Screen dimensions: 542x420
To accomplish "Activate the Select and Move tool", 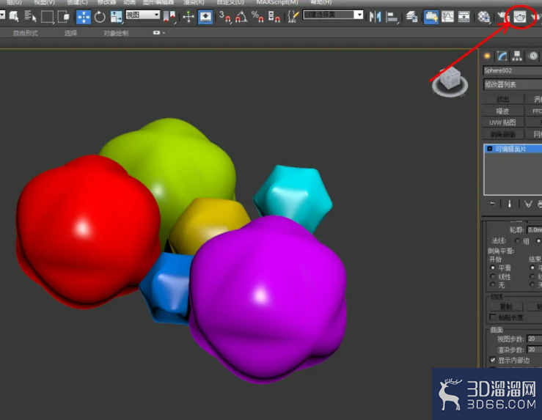I will [x=84, y=17].
